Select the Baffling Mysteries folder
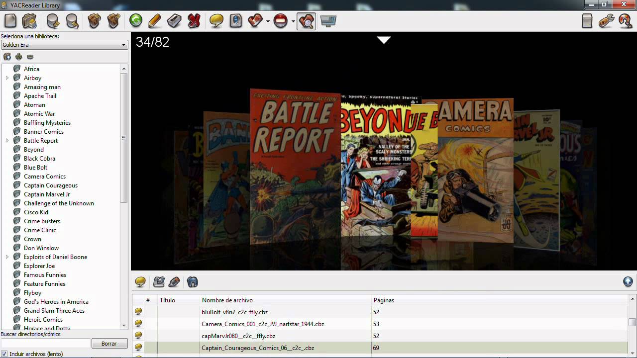The image size is (637, 358). coord(47,123)
